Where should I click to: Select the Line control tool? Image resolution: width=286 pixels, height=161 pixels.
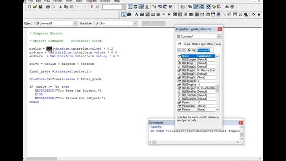(x=224, y=14)
